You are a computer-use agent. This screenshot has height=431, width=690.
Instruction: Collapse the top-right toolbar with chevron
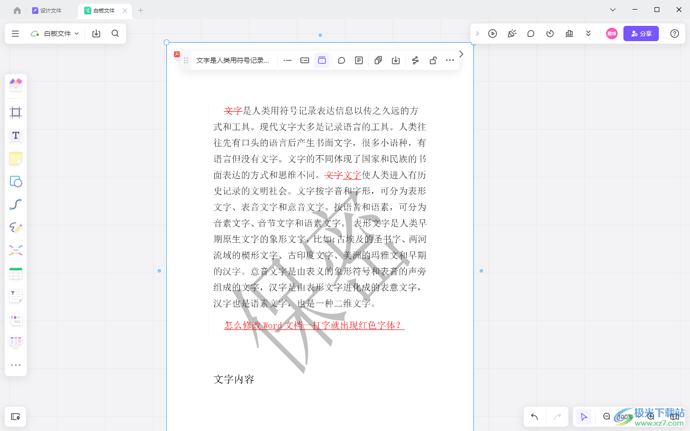477,34
